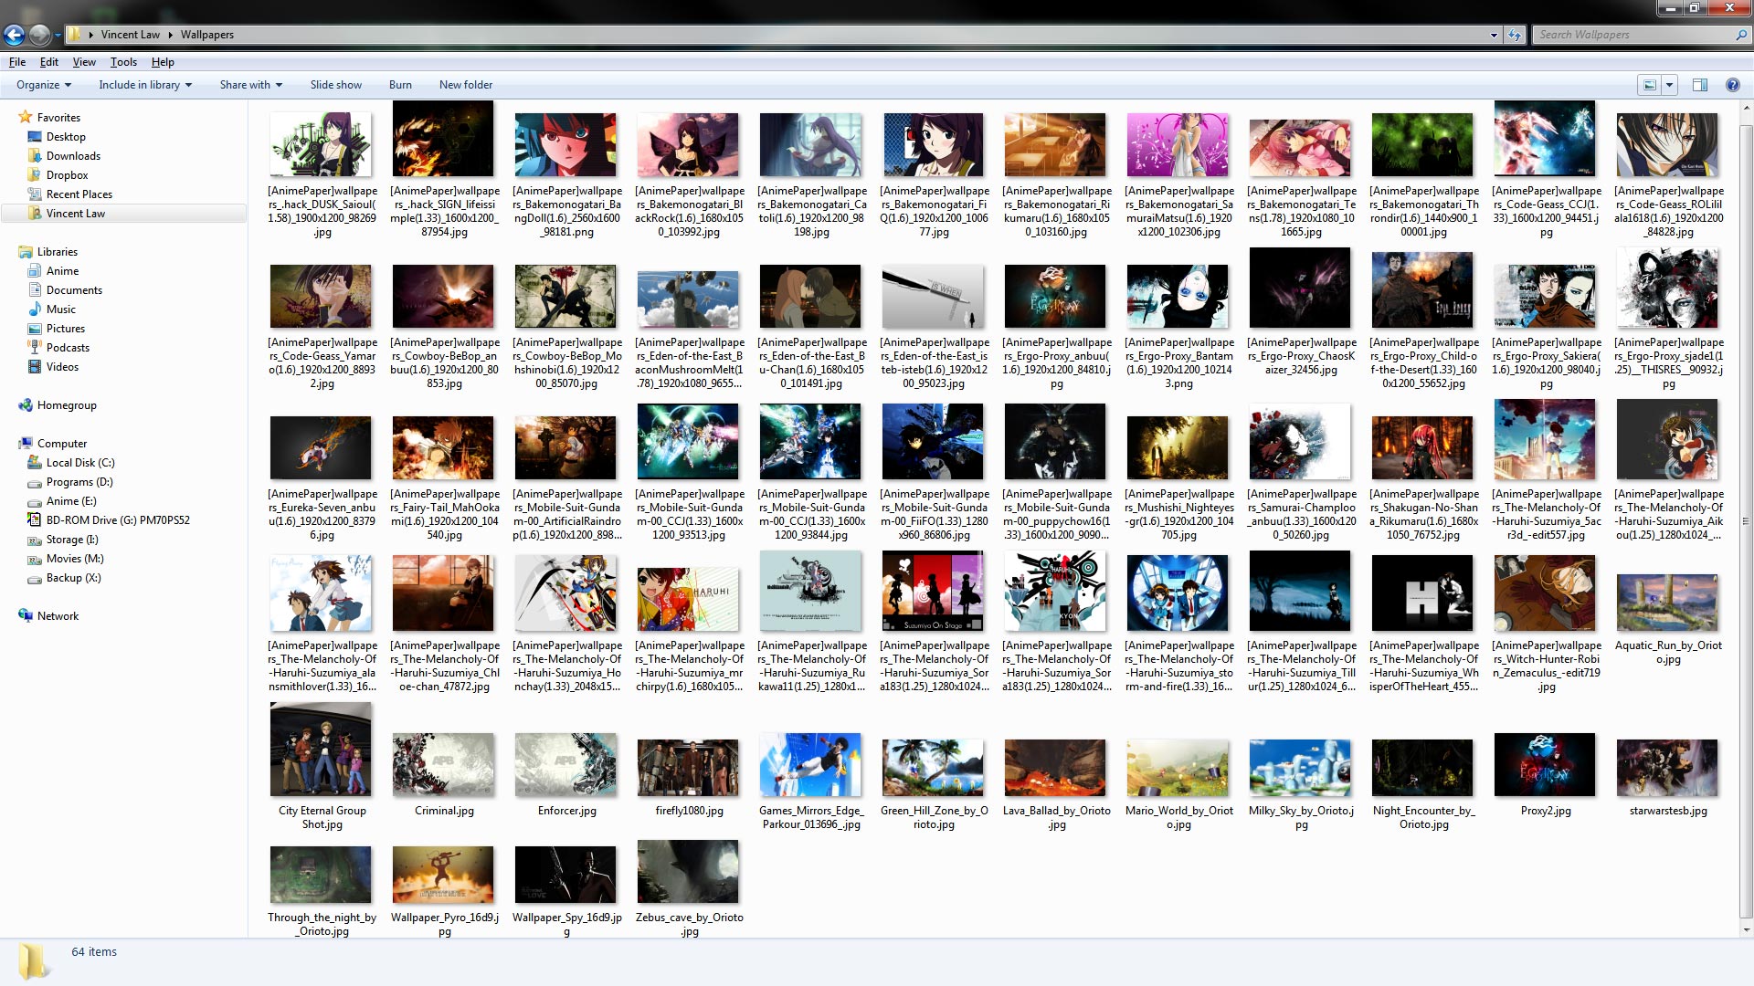Screen dimensions: 1754x986
Task: Open the view options dropdown arrow
Action: pos(1670,85)
